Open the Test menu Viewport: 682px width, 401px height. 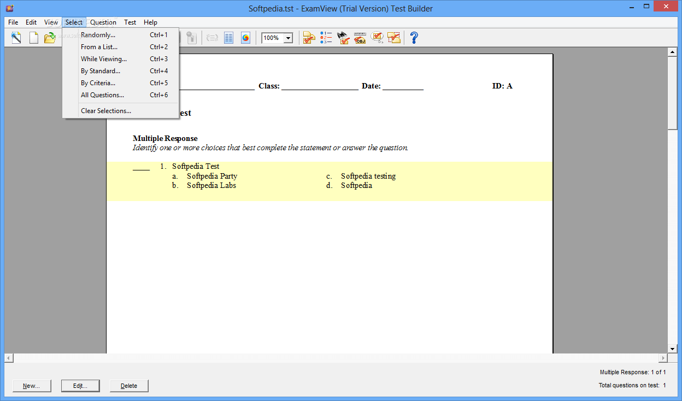pos(130,22)
